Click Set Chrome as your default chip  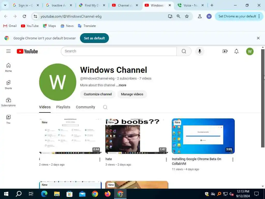click(x=237, y=16)
